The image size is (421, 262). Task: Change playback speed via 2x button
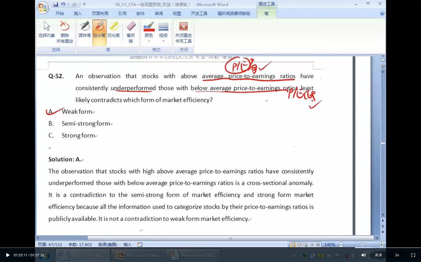397,255
